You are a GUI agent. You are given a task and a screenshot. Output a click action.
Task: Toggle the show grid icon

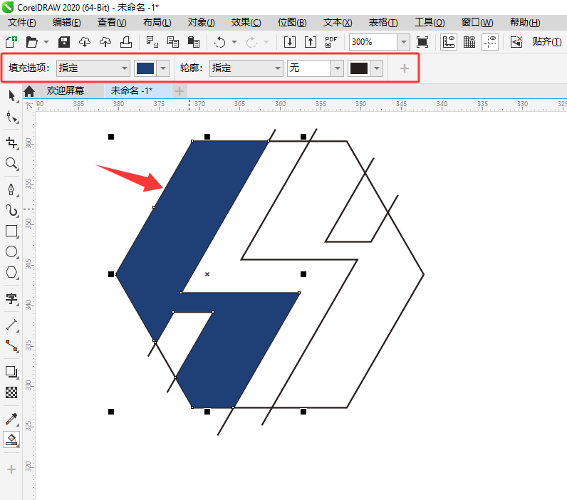pos(469,42)
